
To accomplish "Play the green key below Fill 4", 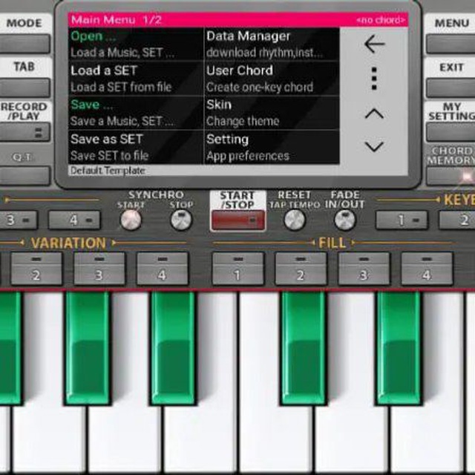I will coord(399,347).
